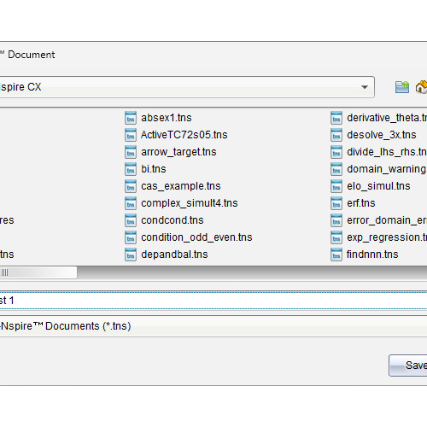This screenshot has height=427, width=427.
Task: Select the file name exp_regression
Action: pos(387,237)
